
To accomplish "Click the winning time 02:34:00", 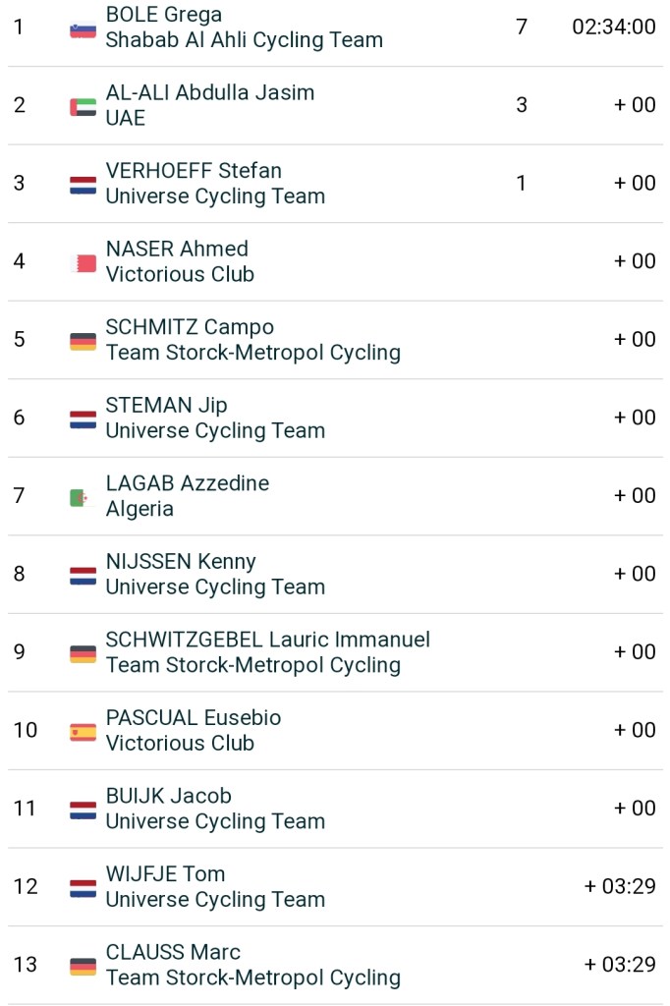I will pos(613,27).
